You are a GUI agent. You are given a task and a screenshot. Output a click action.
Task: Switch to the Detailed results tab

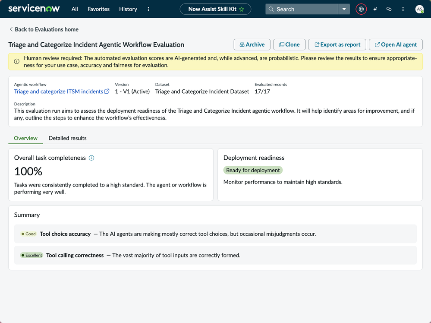pos(67,138)
